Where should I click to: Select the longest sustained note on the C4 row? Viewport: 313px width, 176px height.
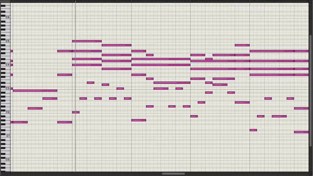click(161, 65)
